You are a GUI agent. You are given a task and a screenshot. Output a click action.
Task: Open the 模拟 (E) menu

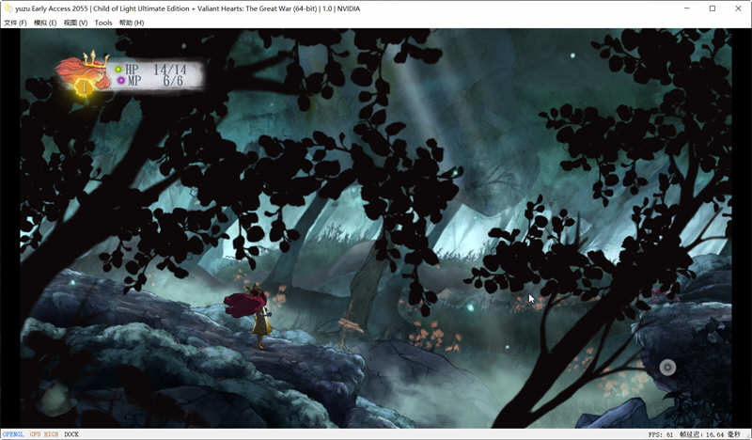[45, 23]
